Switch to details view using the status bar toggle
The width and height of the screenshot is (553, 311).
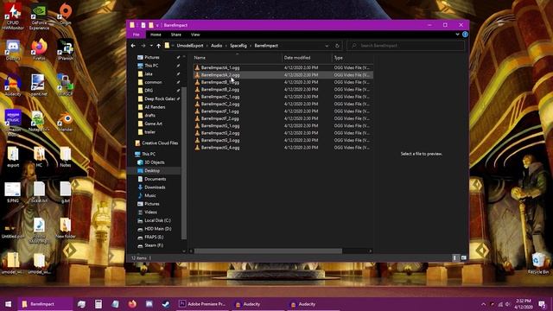click(x=454, y=258)
